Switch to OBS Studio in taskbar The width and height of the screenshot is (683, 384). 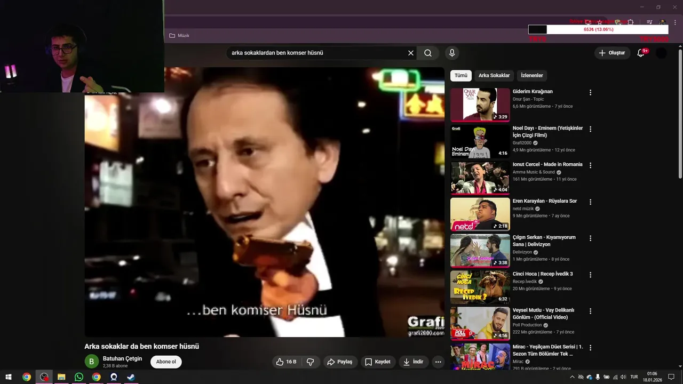44,377
